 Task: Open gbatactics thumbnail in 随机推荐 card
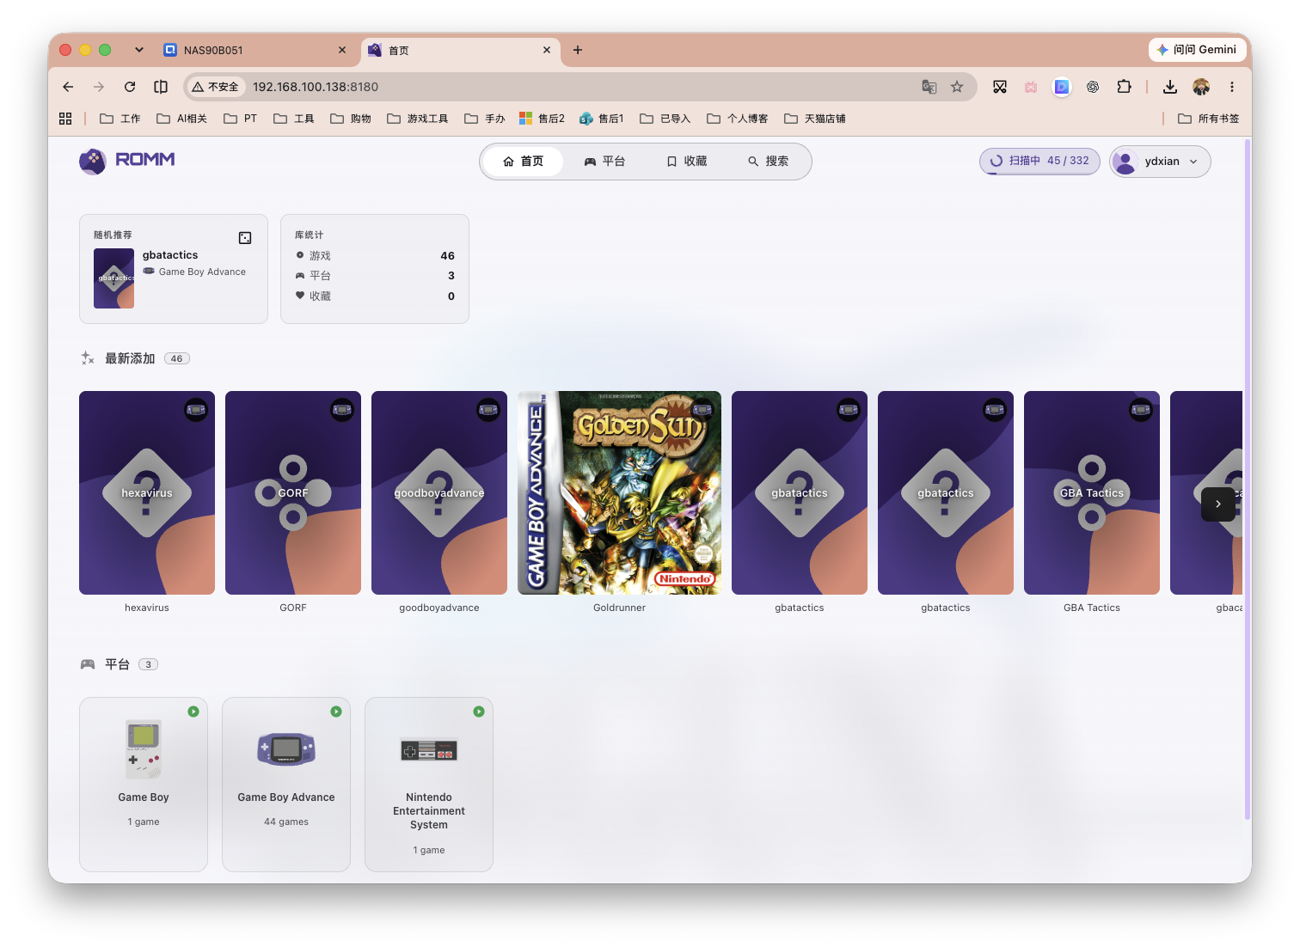pyautogui.click(x=113, y=278)
